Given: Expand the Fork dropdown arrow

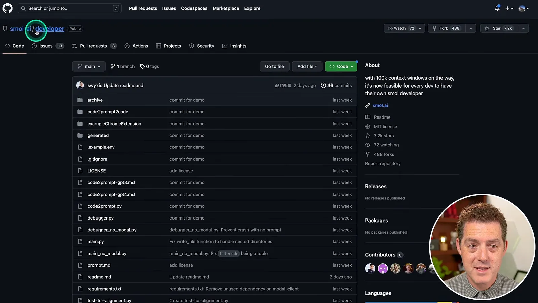Looking at the screenshot, I should 471,28.
